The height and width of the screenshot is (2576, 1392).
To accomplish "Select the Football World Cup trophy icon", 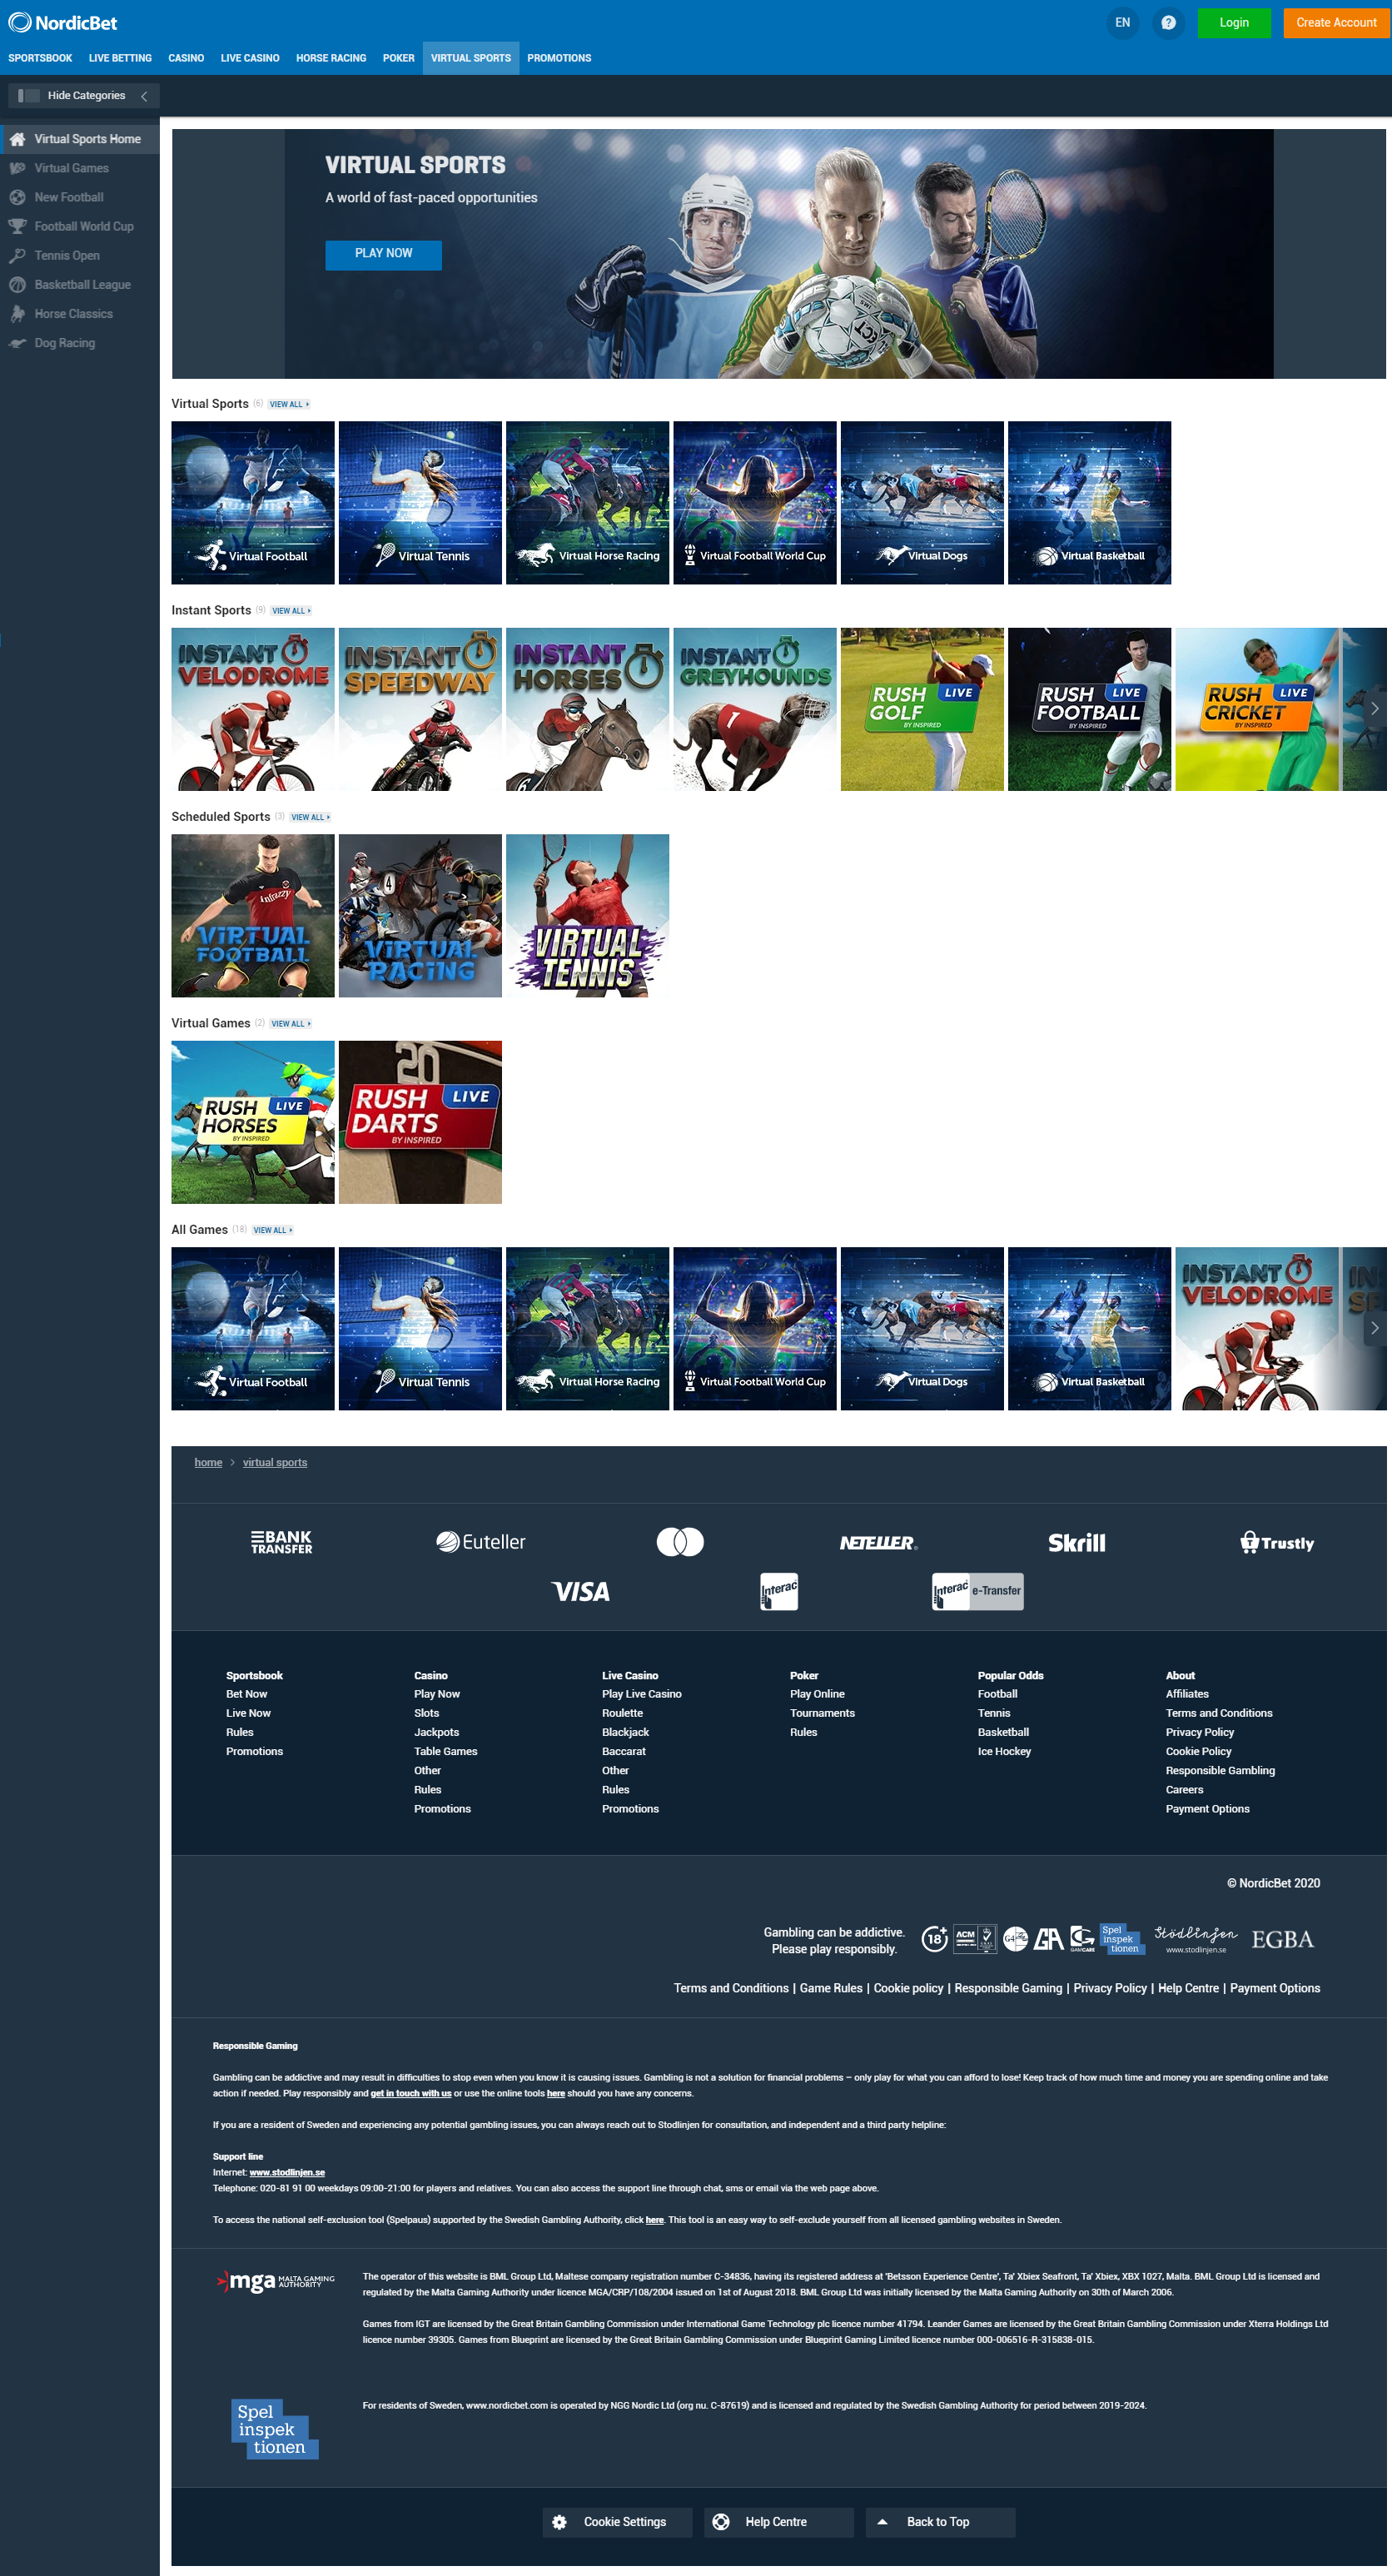I will (18, 226).
